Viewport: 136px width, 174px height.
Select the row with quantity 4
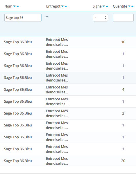68,90
